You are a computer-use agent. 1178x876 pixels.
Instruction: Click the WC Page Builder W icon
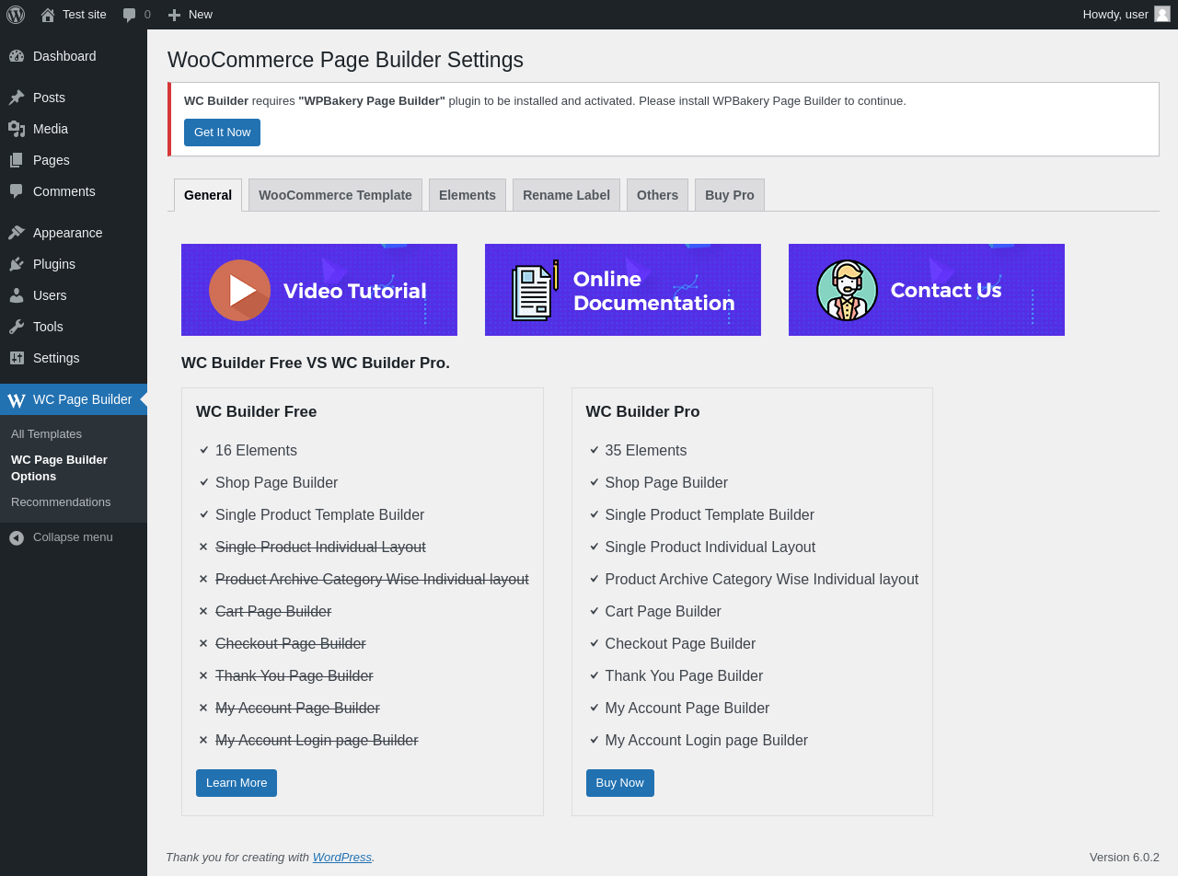coord(17,400)
